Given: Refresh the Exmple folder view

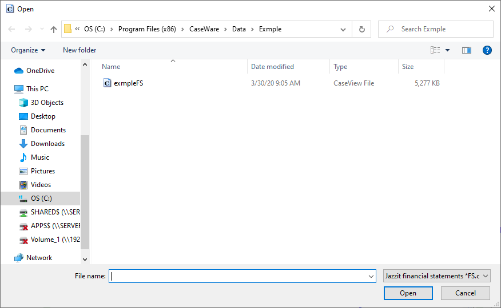Looking at the screenshot, I should point(361,29).
